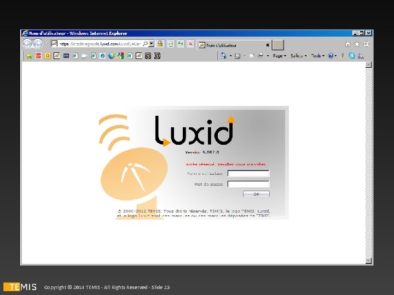Viewport: 394px width, 295px height.
Task: Click the OK login button
Action: (256, 193)
